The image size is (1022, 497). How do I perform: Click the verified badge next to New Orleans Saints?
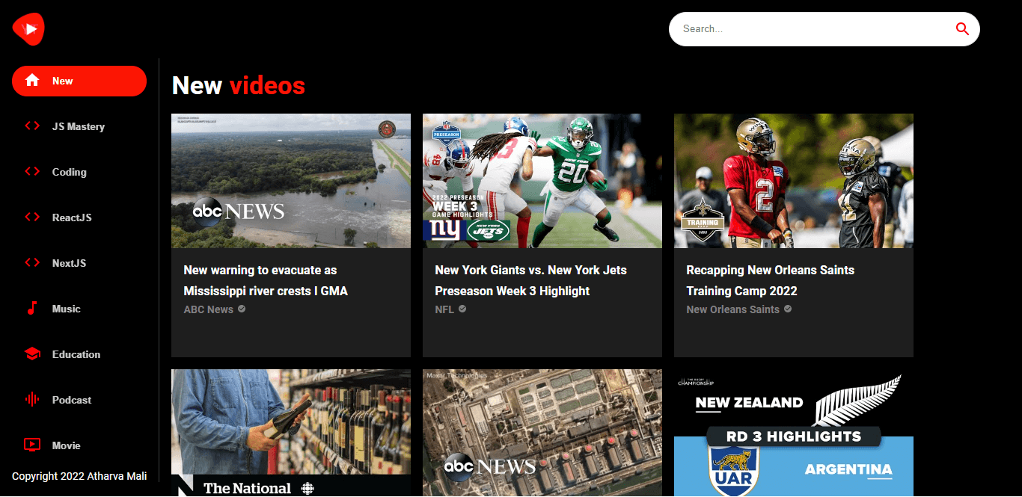click(x=788, y=309)
